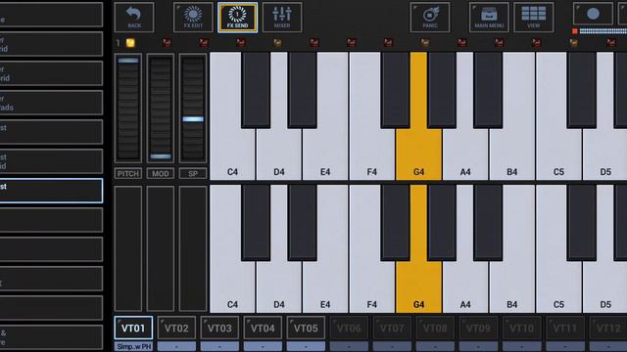Hit the PANIC button

430,18
